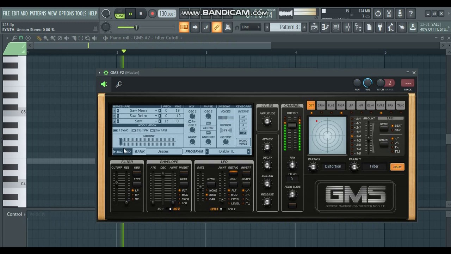Open the plugin database plug icon
Image resolution: width=451 pixels, height=254 pixels.
pyautogui.click(x=380, y=27)
